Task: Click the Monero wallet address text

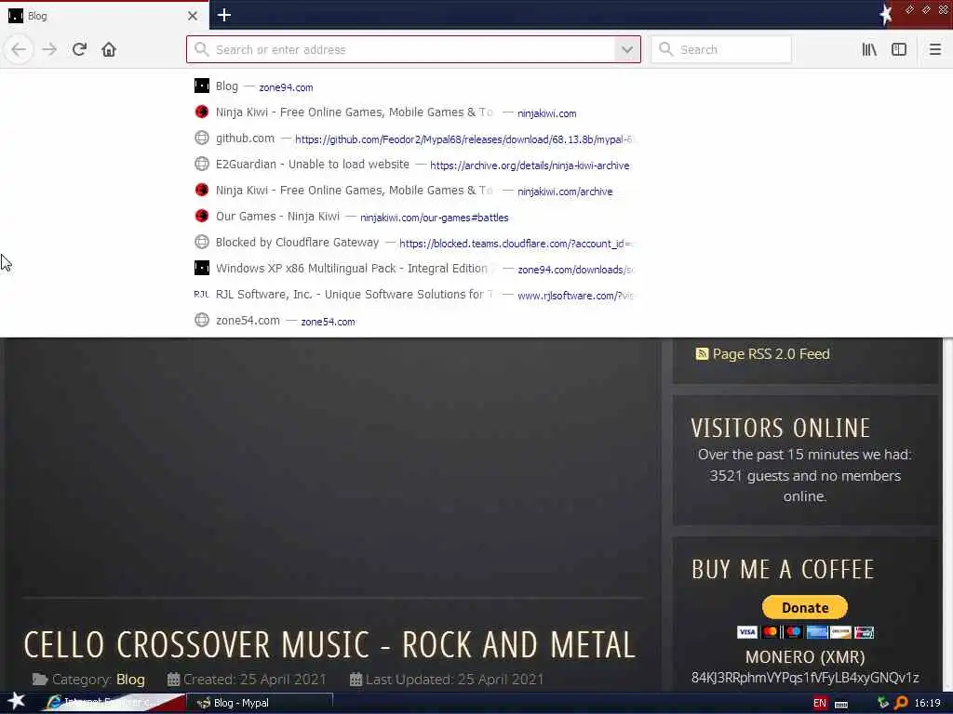Action: coord(805,678)
